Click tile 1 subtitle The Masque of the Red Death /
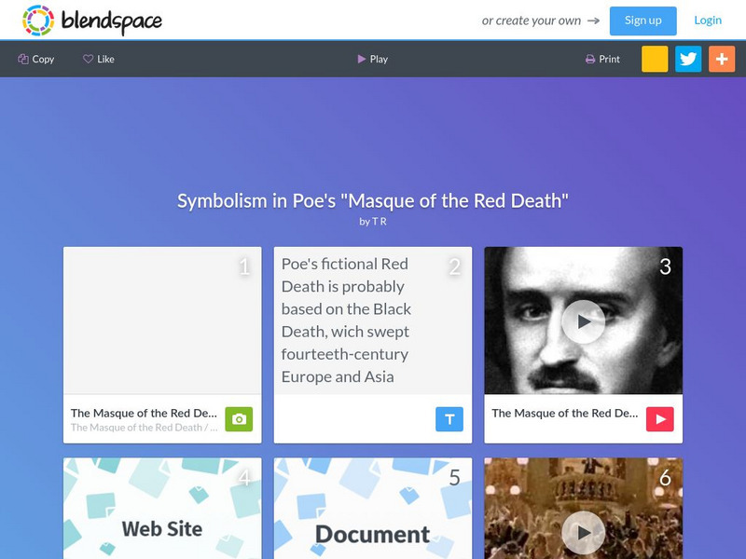The width and height of the screenshot is (746, 559). pos(145,428)
